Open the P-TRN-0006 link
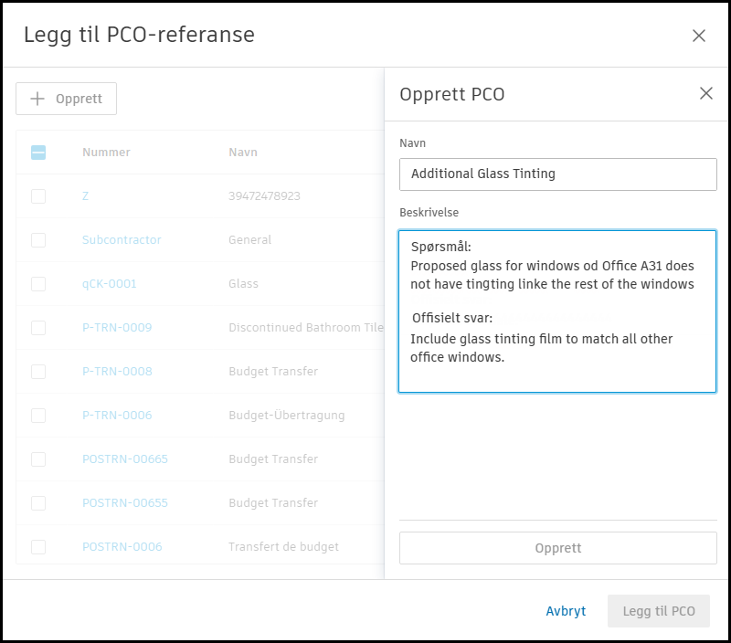The height and width of the screenshot is (643, 731). (x=117, y=416)
